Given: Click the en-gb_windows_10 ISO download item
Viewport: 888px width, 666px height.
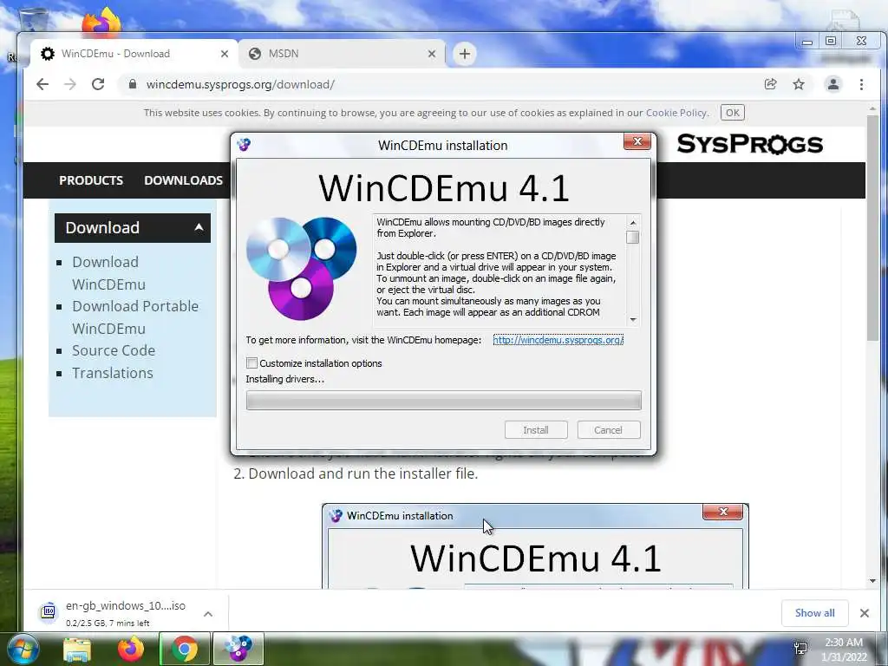Looking at the screenshot, I should pyautogui.click(x=126, y=613).
